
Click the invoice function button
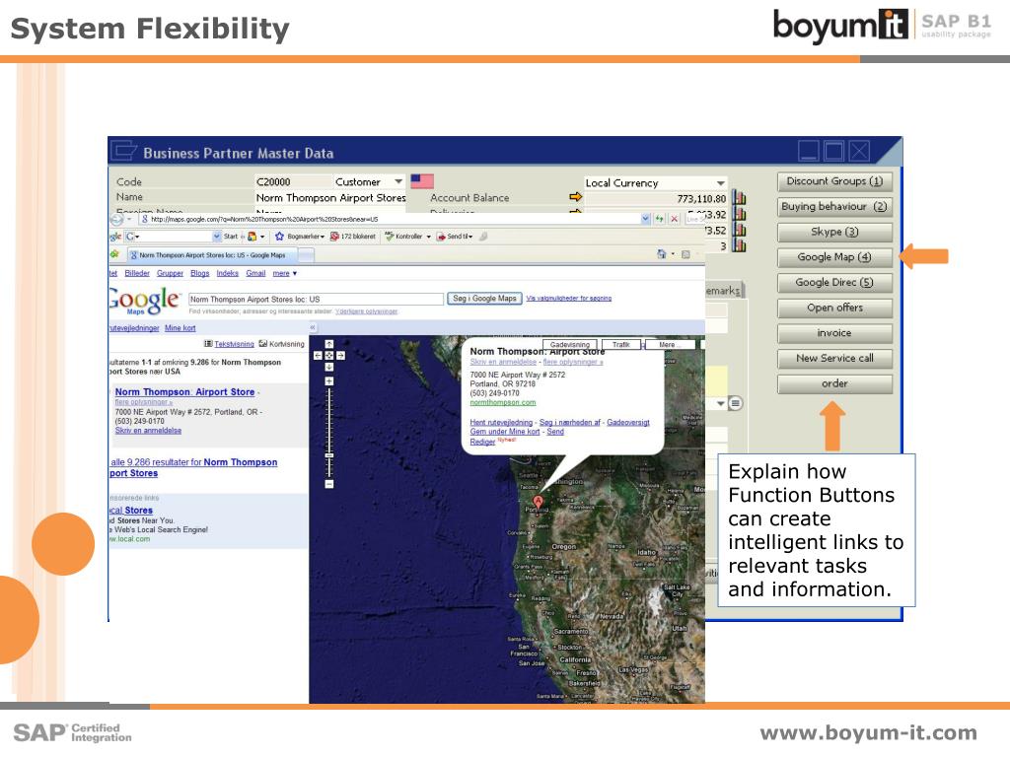(x=834, y=333)
